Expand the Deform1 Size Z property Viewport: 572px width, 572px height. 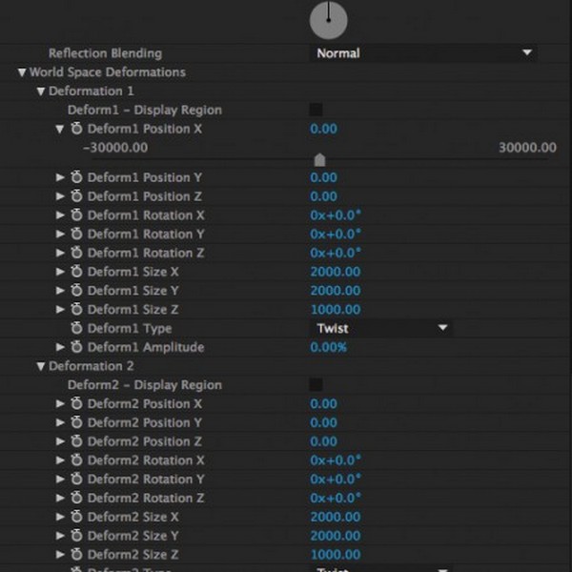(x=60, y=309)
